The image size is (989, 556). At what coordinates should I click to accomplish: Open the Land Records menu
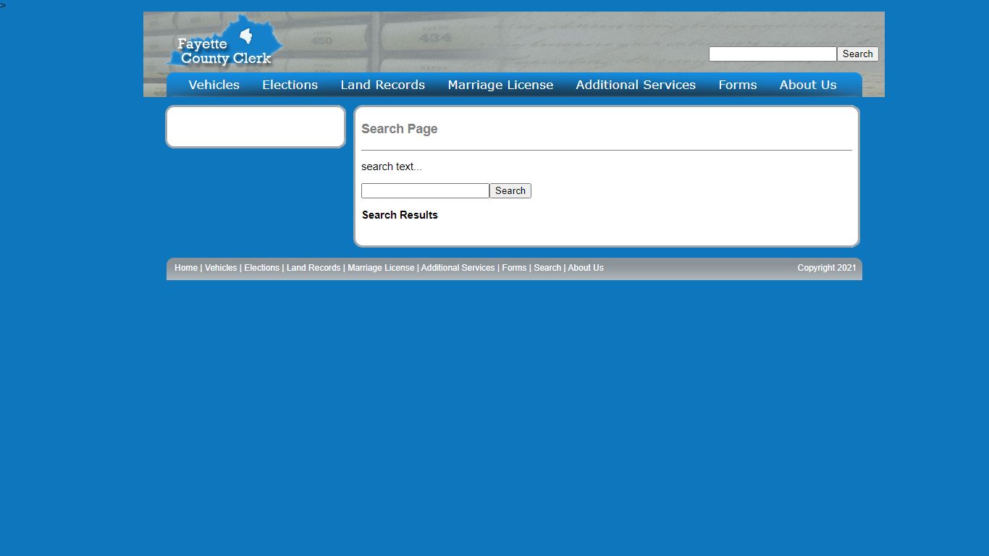point(382,85)
